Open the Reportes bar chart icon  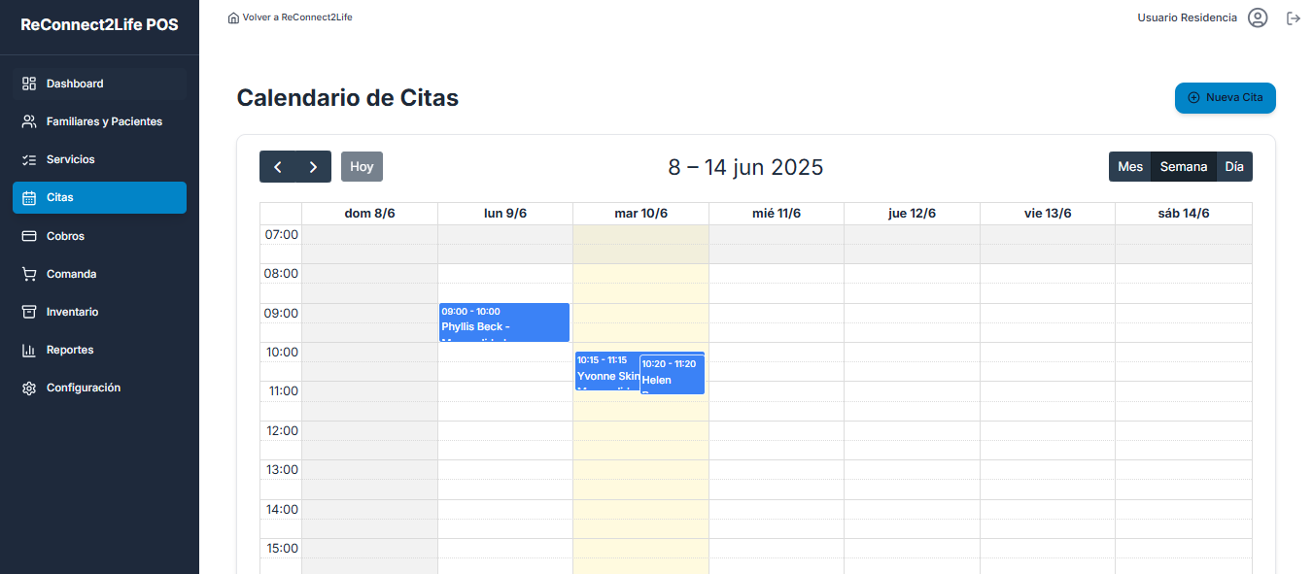29,350
